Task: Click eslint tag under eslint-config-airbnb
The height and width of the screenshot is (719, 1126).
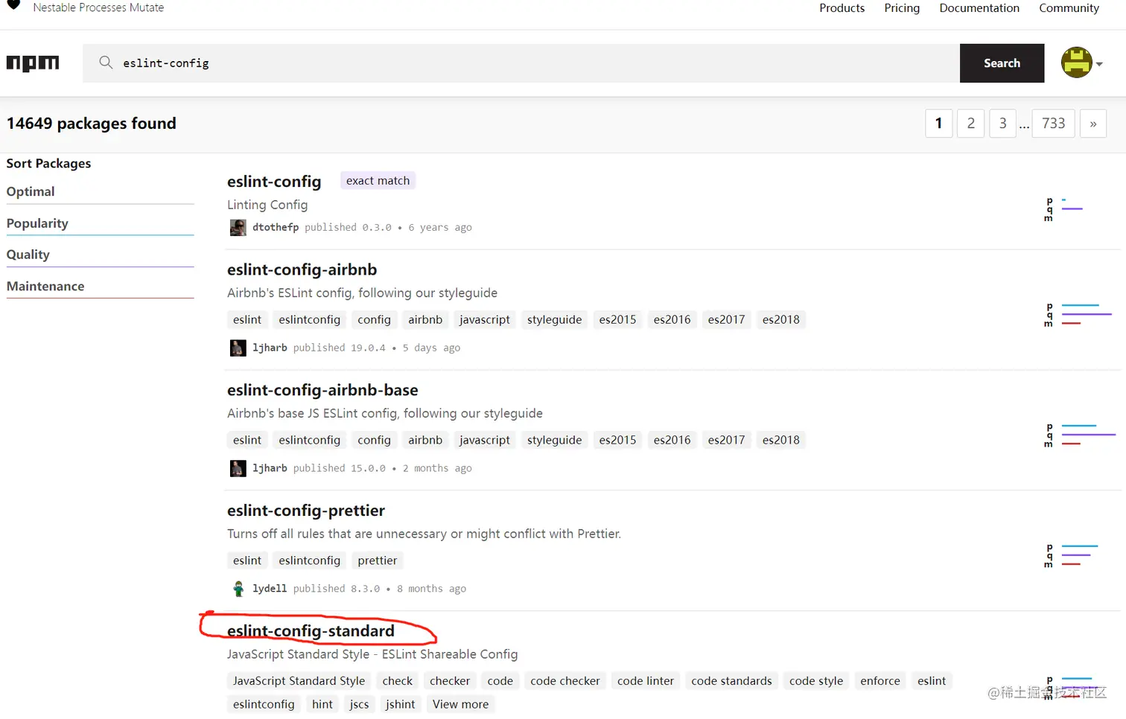Action: [247, 320]
